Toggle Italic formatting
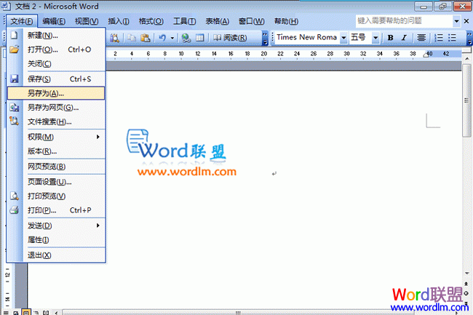473x315 pixels. coord(404,38)
